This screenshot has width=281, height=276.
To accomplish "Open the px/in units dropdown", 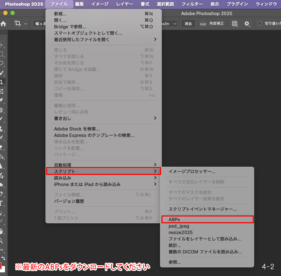I will [170, 24].
